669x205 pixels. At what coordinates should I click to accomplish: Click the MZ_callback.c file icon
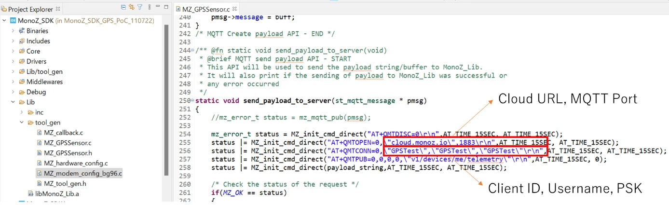(x=40, y=133)
